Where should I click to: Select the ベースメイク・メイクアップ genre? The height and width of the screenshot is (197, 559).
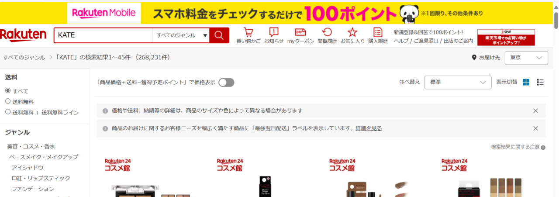(x=44, y=157)
